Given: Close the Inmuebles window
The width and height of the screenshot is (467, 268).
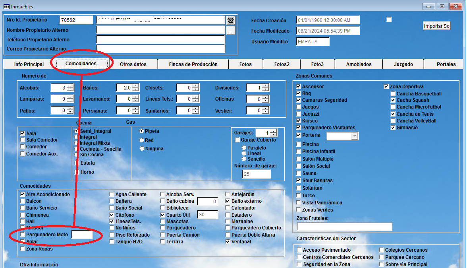Looking at the screenshot, I should pyautogui.click(x=456, y=6).
